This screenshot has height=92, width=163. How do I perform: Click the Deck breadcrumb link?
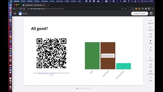tap(77, 88)
